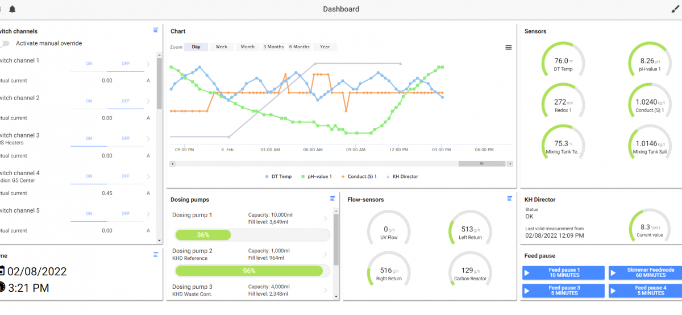Open the Switch channels panel menu icon
682x315 pixels.
point(156,30)
